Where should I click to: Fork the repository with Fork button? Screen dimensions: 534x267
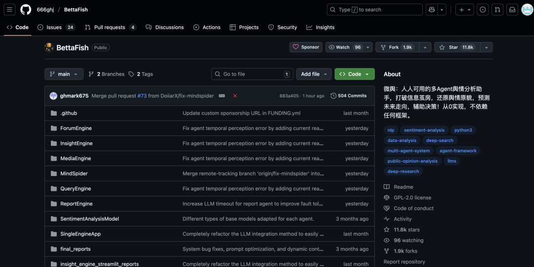click(x=398, y=47)
